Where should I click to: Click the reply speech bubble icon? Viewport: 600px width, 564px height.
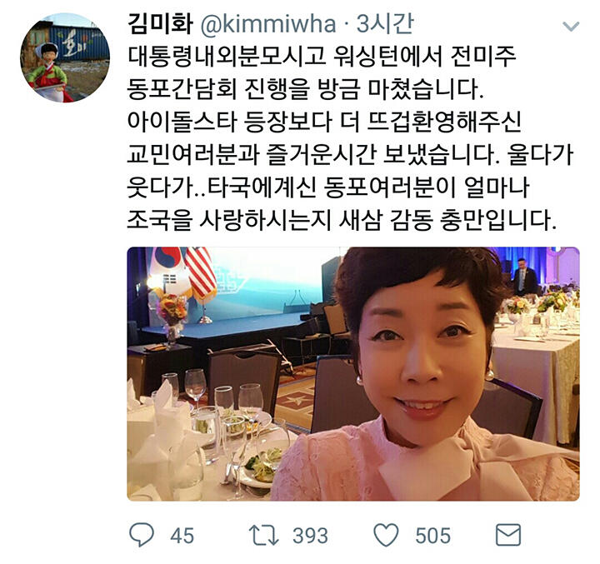pos(142,535)
